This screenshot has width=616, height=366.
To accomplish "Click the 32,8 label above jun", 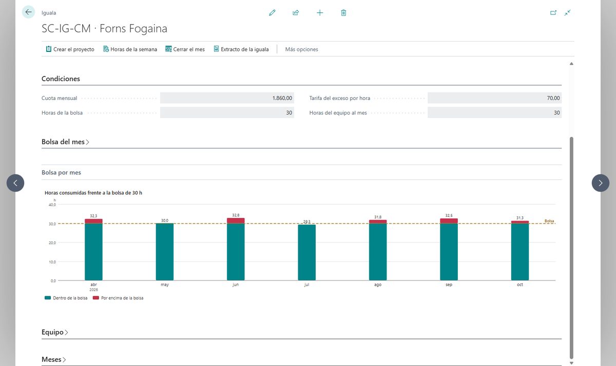I will pyautogui.click(x=236, y=215).
